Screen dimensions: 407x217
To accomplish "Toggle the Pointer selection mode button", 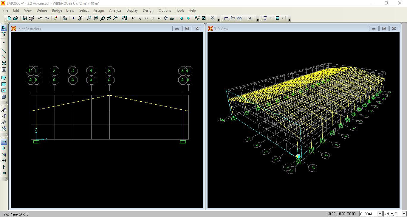I will (4, 28).
